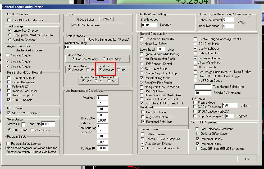The height and width of the screenshot is (169, 264).
Task: Toggle Enhanced Pulsing option
Action: (x=195, y=58)
